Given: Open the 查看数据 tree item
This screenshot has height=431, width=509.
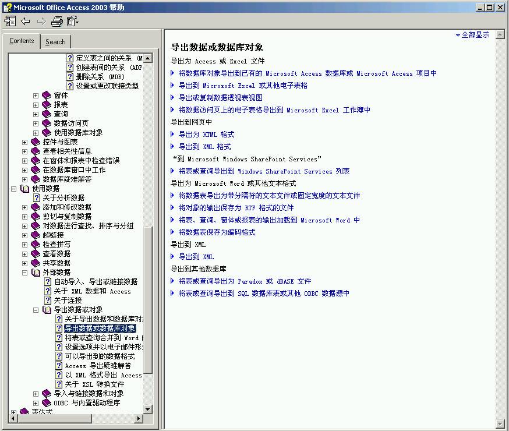Looking at the screenshot, I should [x=56, y=254].
